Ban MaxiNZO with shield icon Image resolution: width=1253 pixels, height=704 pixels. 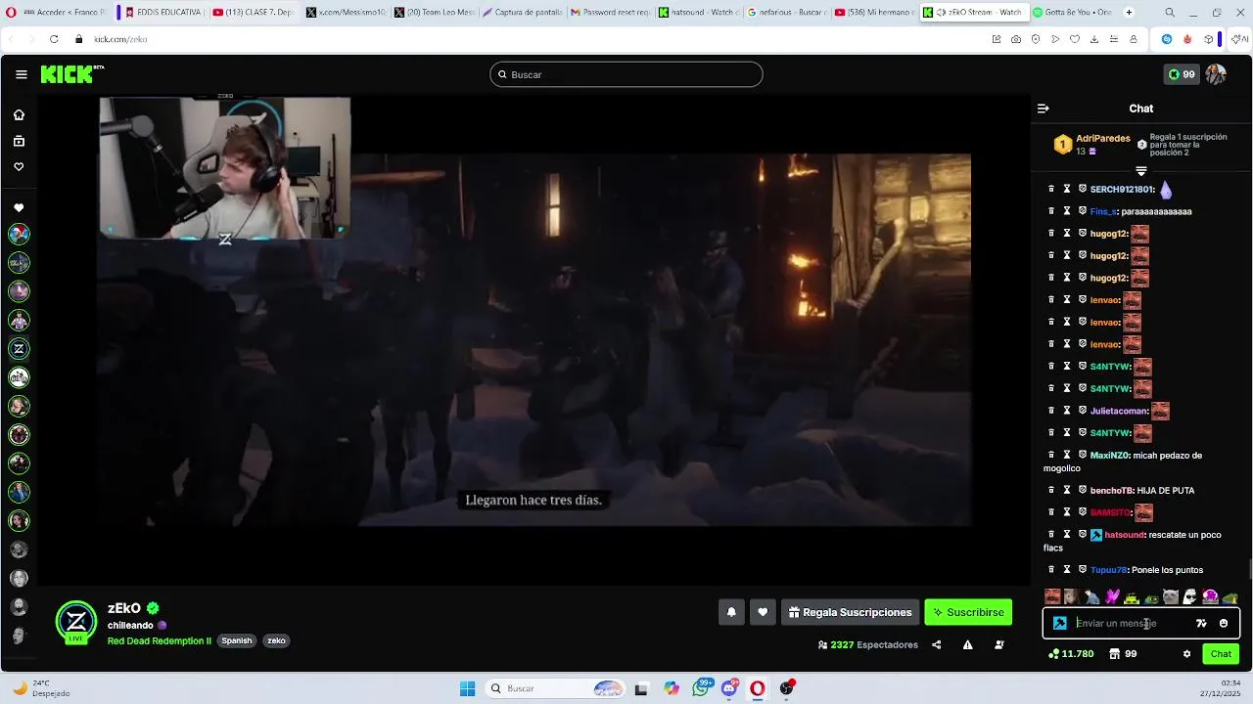point(1083,455)
